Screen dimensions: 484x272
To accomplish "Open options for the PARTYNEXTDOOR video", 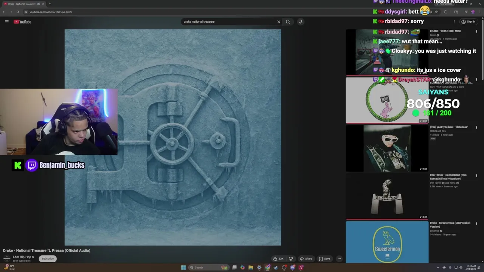I will point(476,79).
